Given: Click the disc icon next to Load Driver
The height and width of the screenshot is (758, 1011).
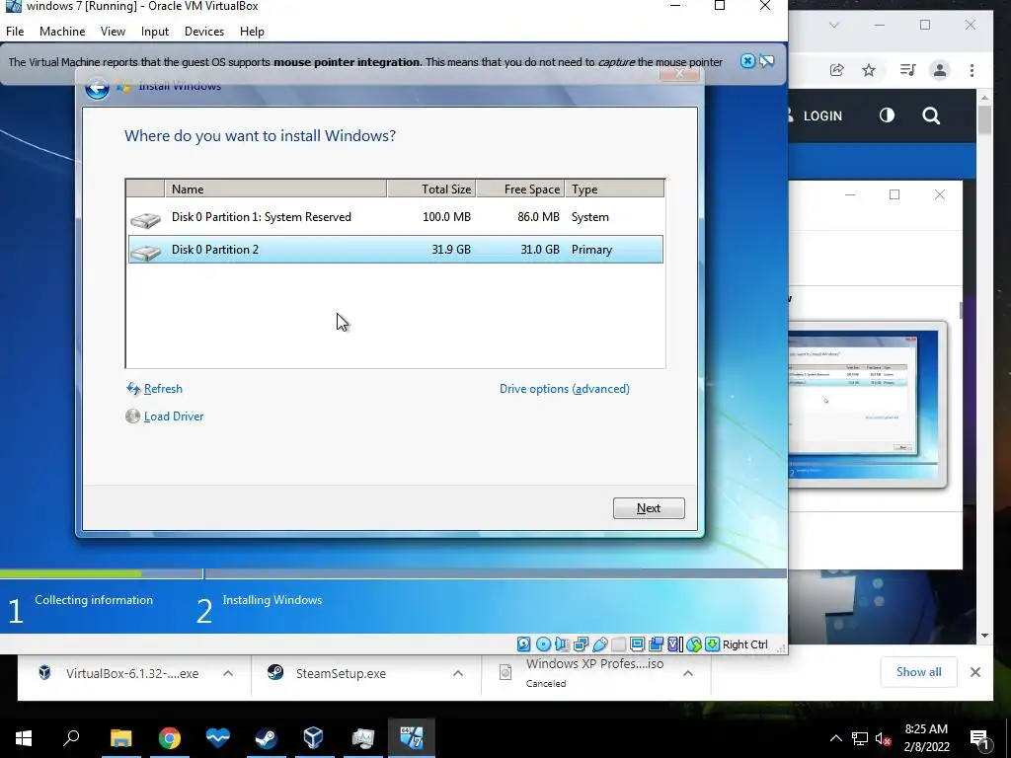Looking at the screenshot, I should [133, 417].
